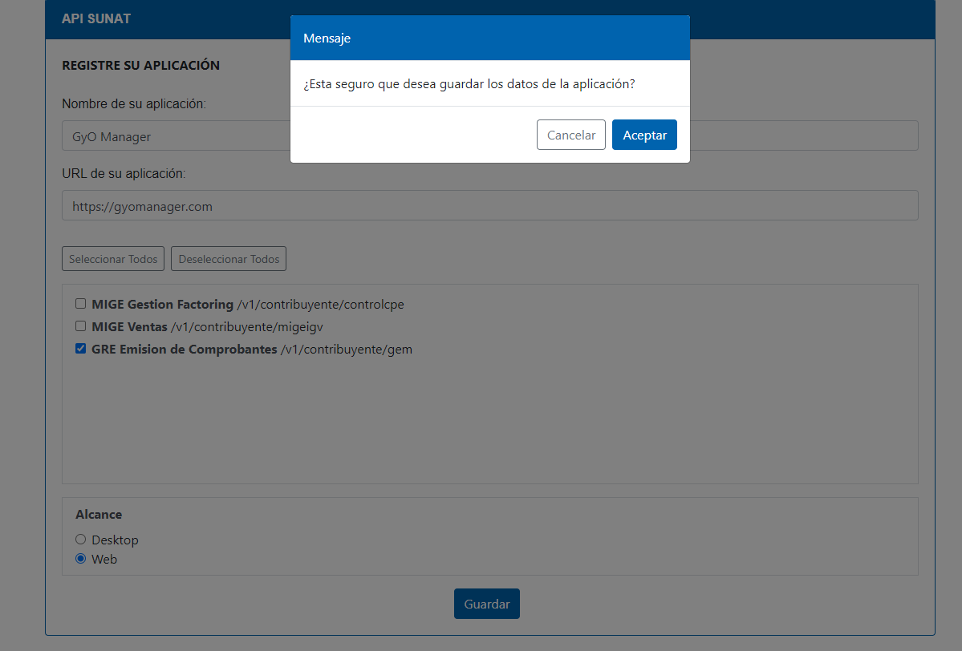Focus the URL field with https://gyomanager.com
This screenshot has width=962, height=651.
(x=489, y=206)
